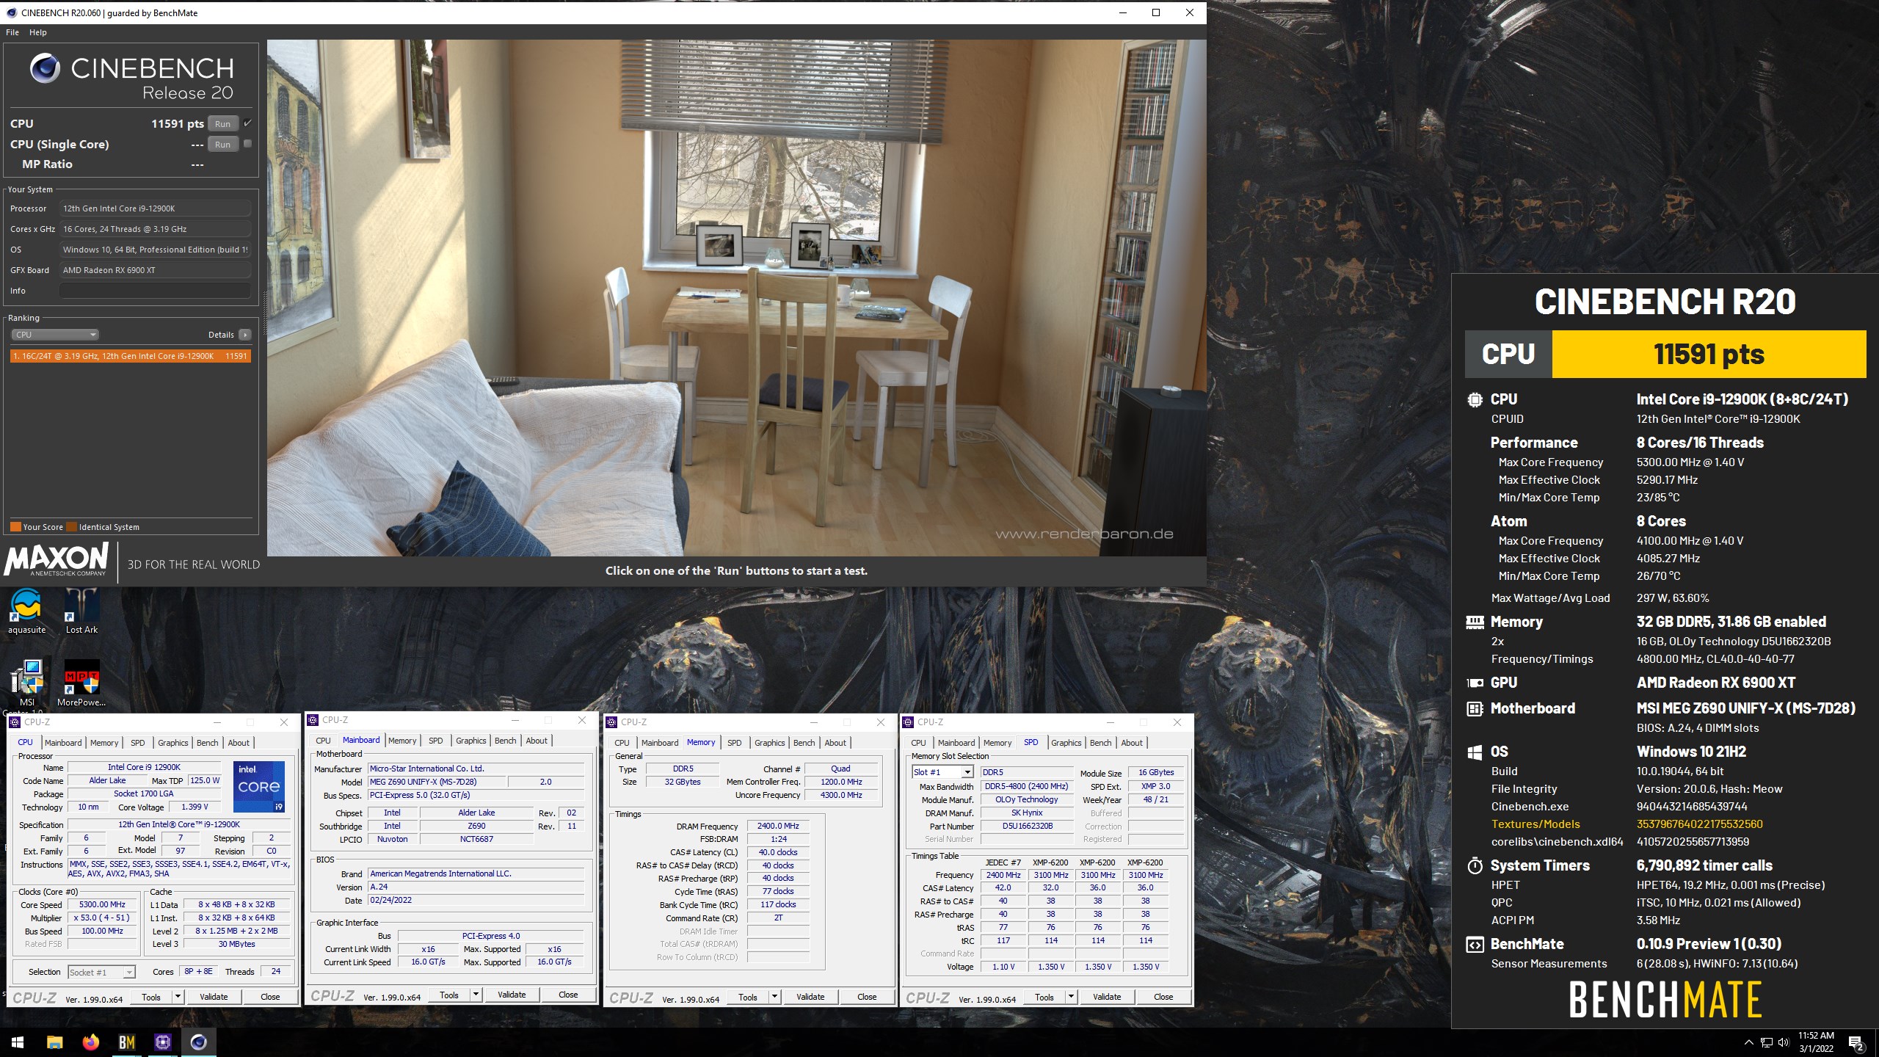Click Validate in the first CPU-Z window
Image resolution: width=1879 pixels, height=1057 pixels.
pos(214,997)
